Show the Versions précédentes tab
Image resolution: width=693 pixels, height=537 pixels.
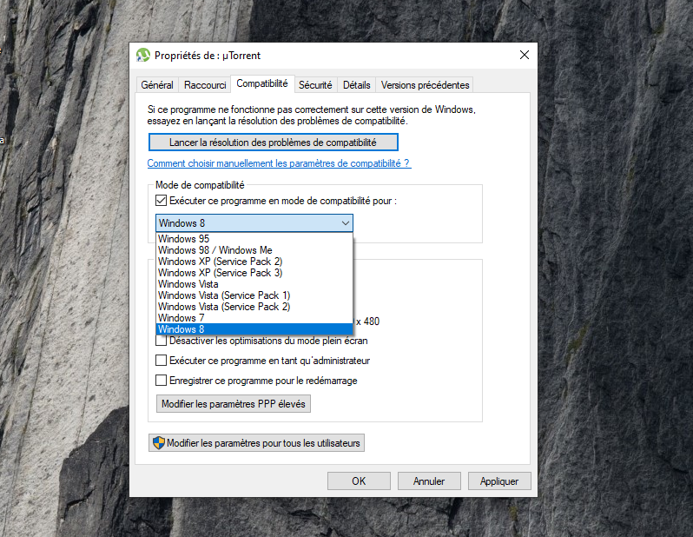(x=426, y=85)
